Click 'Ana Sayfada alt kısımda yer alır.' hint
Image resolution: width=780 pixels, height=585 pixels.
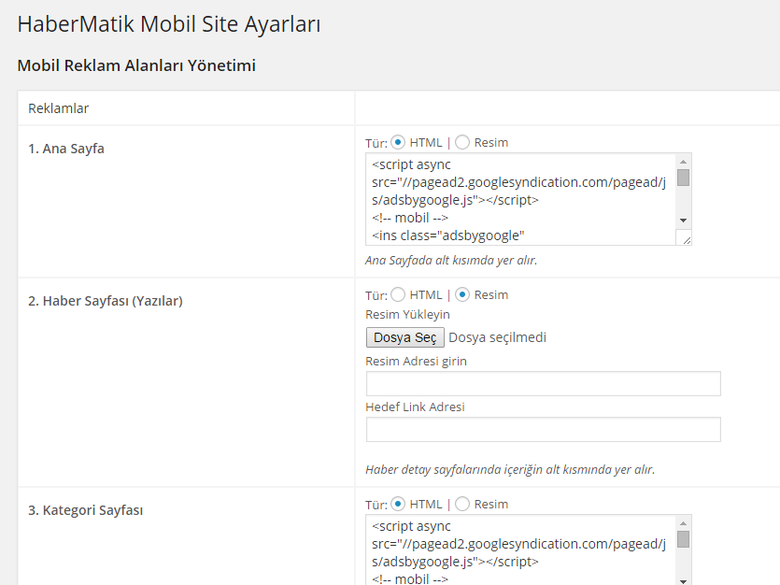[x=451, y=260]
